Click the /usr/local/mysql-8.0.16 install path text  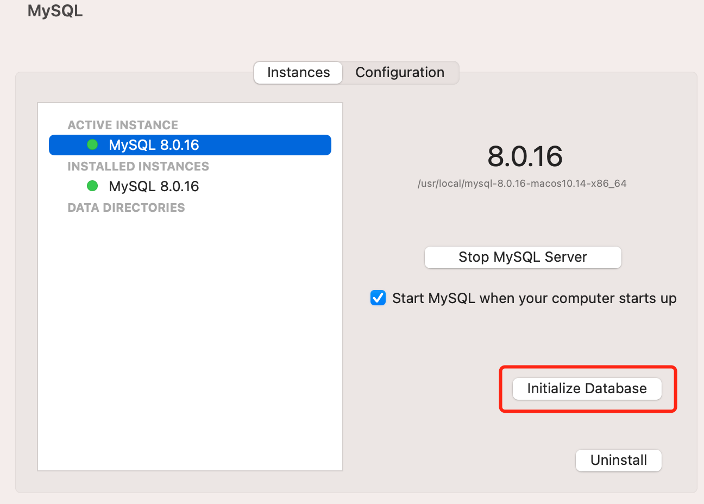pos(522,184)
